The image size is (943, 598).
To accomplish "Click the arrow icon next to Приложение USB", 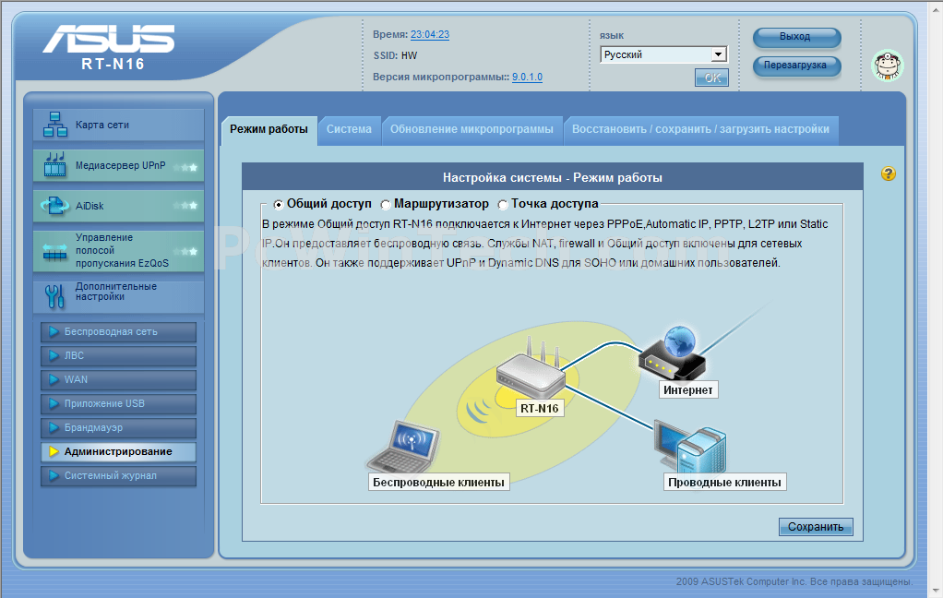I will pos(54,403).
